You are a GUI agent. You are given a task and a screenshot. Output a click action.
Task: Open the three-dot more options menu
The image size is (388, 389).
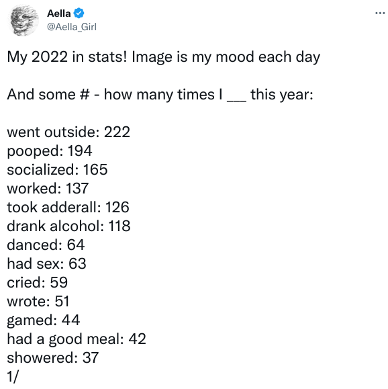(x=380, y=13)
